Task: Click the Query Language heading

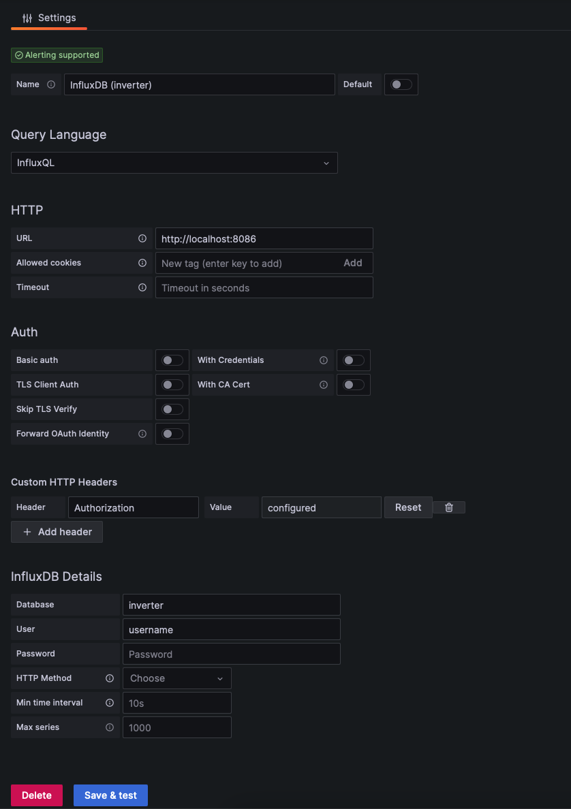Action: [x=59, y=135]
